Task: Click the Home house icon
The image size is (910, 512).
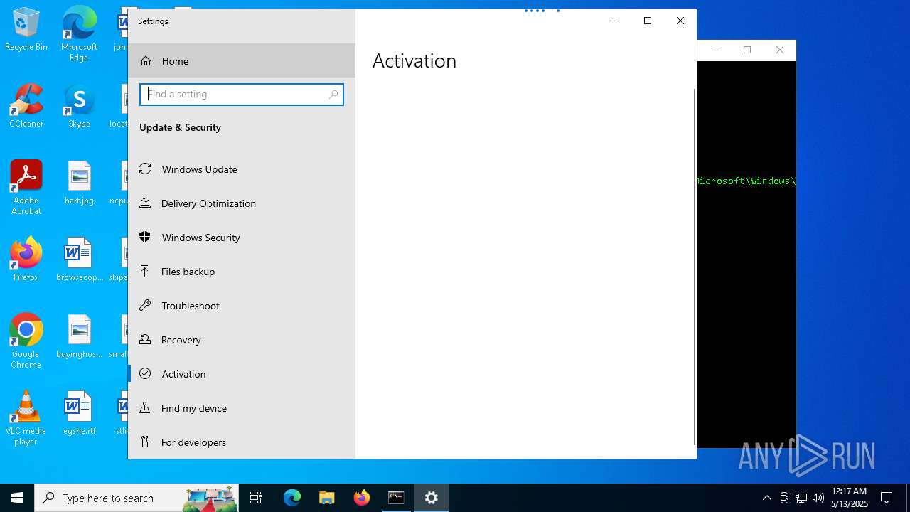Action: [146, 61]
